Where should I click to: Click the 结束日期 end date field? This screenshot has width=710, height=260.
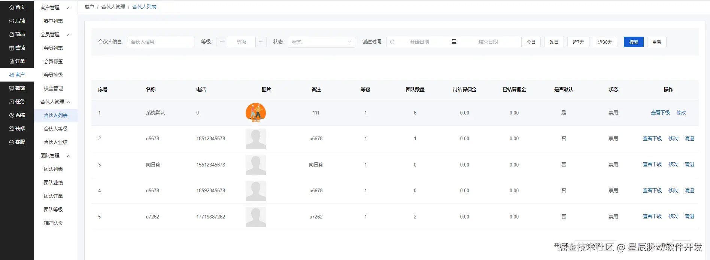point(488,42)
